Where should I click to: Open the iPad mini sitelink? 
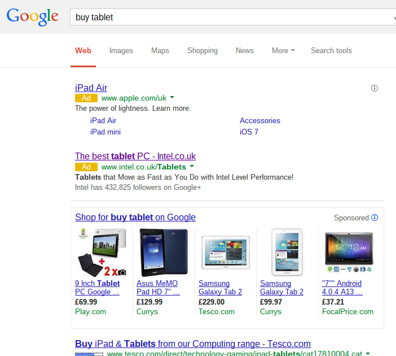[x=105, y=132]
